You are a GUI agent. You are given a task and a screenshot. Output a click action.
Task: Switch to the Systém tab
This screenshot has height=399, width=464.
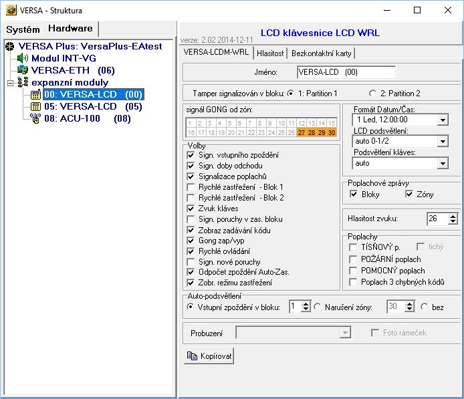coord(23,29)
